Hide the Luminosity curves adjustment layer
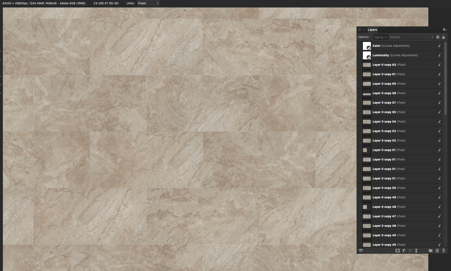Viewport: 451px width, 271px height. [439, 55]
